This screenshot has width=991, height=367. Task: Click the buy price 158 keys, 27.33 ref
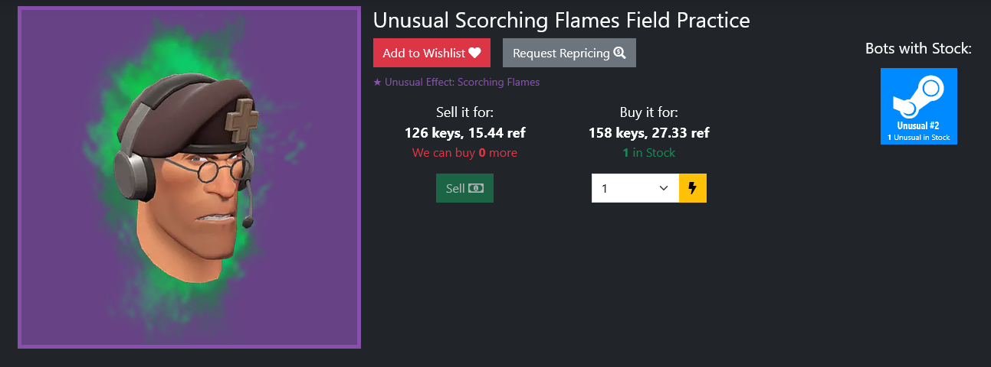point(649,133)
